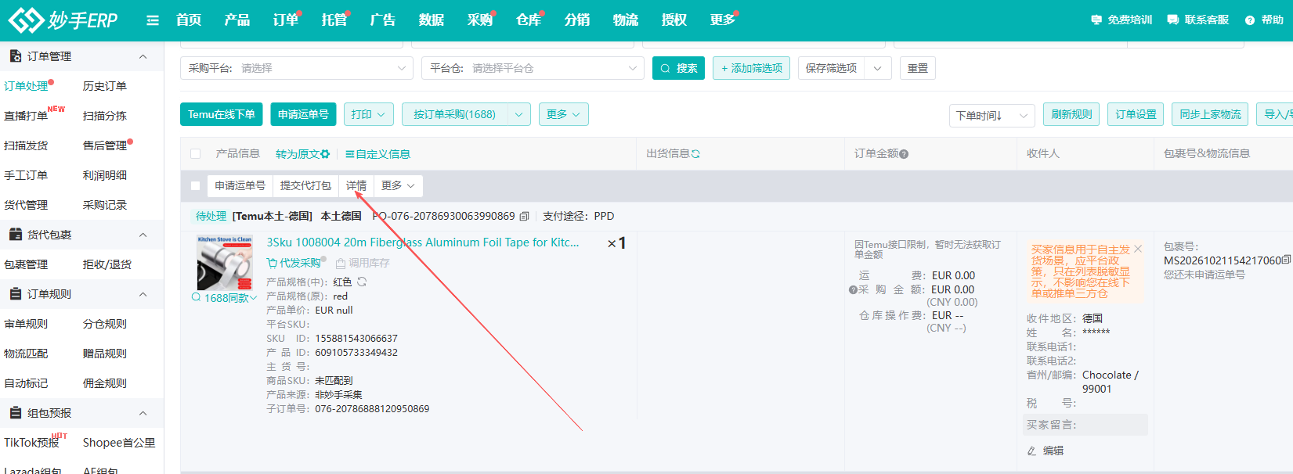Collapse the 货代包裹 sidebar section
This screenshot has width=1293, height=474.
(x=143, y=235)
